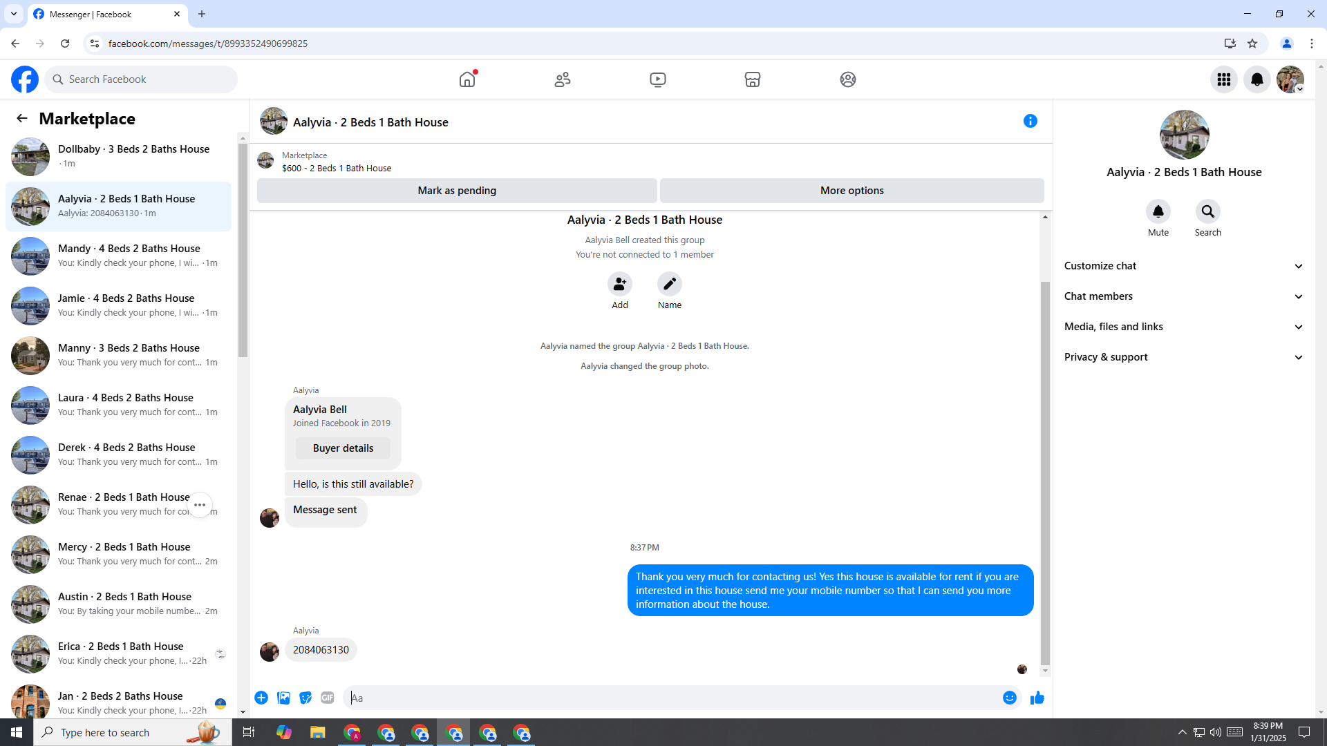The width and height of the screenshot is (1327, 746).
Task: View Buyer details for Aalyvia Bell
Action: pyautogui.click(x=343, y=448)
